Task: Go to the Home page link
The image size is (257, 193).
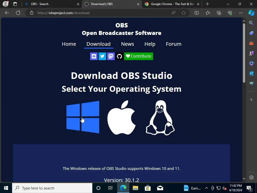Action: pyautogui.click(x=69, y=44)
